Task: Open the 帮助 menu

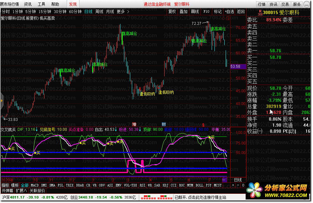Action: coord(55,4)
